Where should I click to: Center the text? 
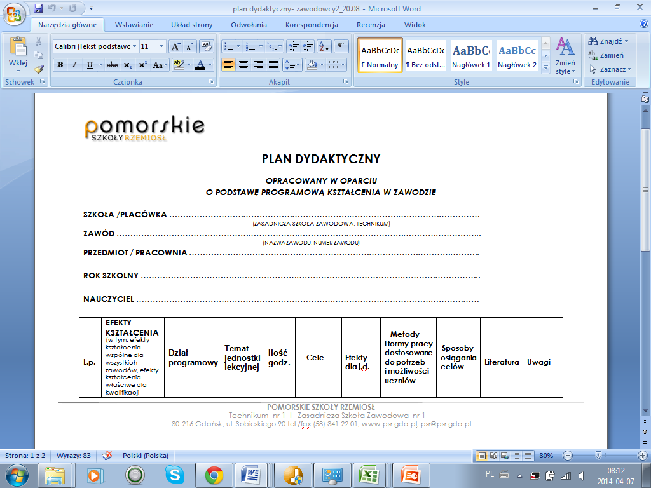pyautogui.click(x=243, y=65)
